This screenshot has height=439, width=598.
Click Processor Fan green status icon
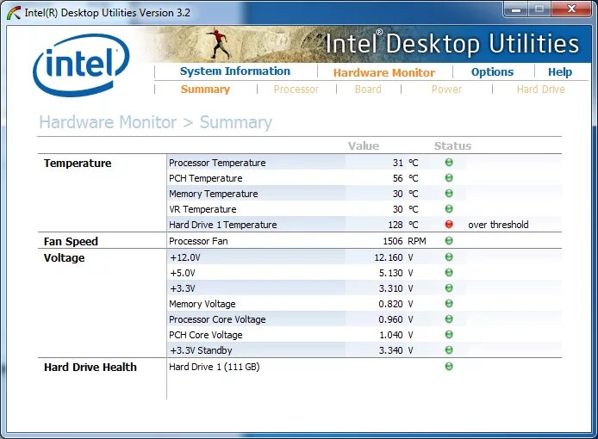tap(449, 241)
